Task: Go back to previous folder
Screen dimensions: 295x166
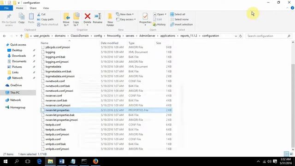Action: (5, 36)
